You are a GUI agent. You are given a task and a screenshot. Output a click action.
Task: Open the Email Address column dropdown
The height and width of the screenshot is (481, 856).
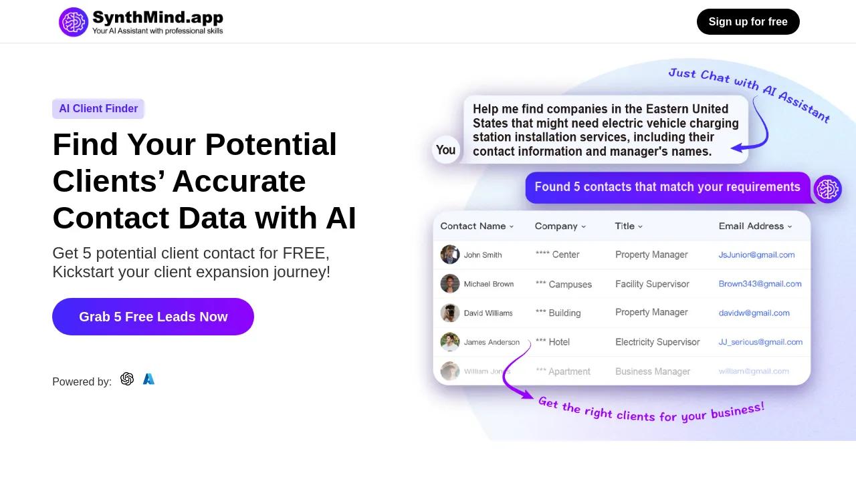click(790, 226)
